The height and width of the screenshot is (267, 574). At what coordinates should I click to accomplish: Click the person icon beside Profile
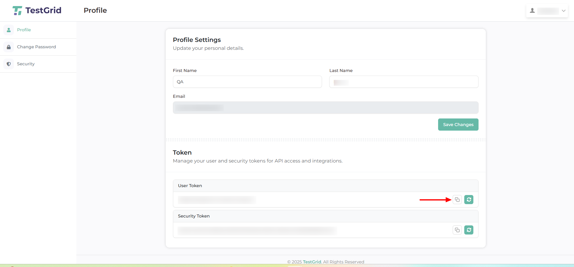click(x=9, y=30)
